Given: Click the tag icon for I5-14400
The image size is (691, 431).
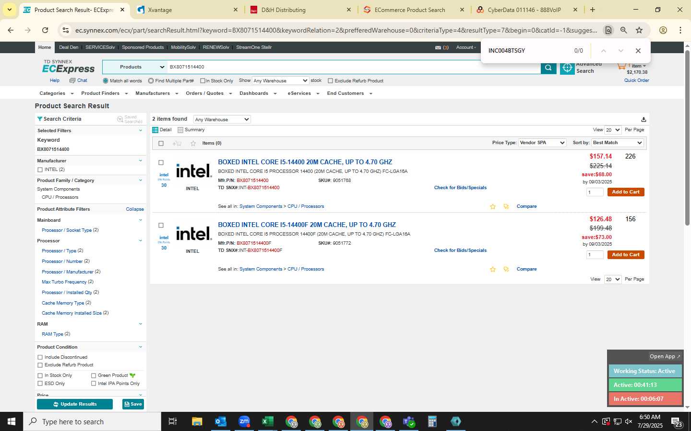Looking at the screenshot, I should pos(506,206).
